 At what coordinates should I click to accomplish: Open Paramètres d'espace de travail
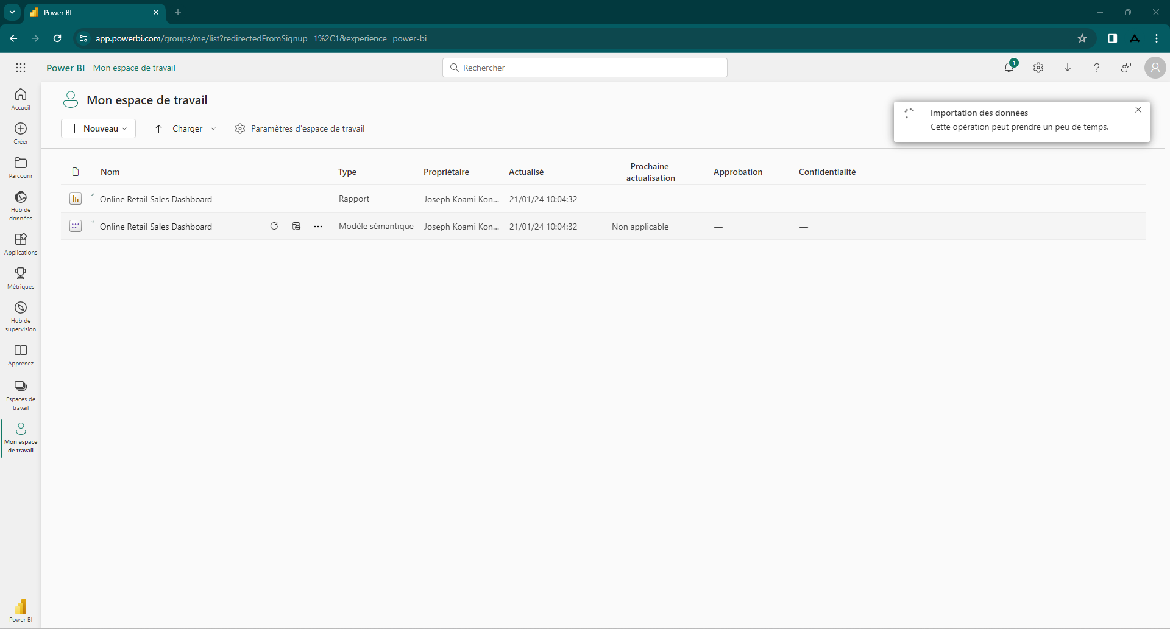coord(300,128)
